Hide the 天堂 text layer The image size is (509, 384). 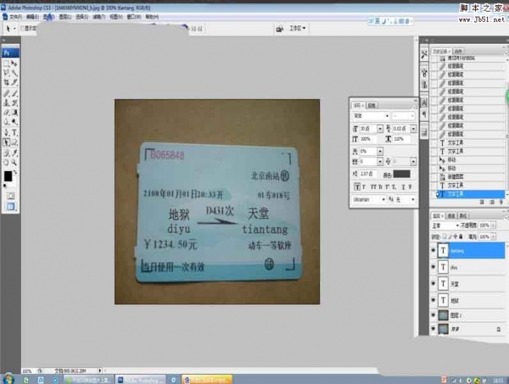(433, 283)
